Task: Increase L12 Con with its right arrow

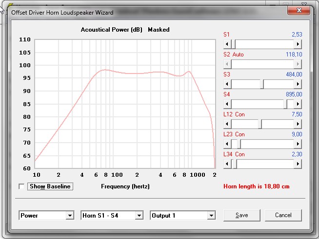Action: [x=298, y=124]
